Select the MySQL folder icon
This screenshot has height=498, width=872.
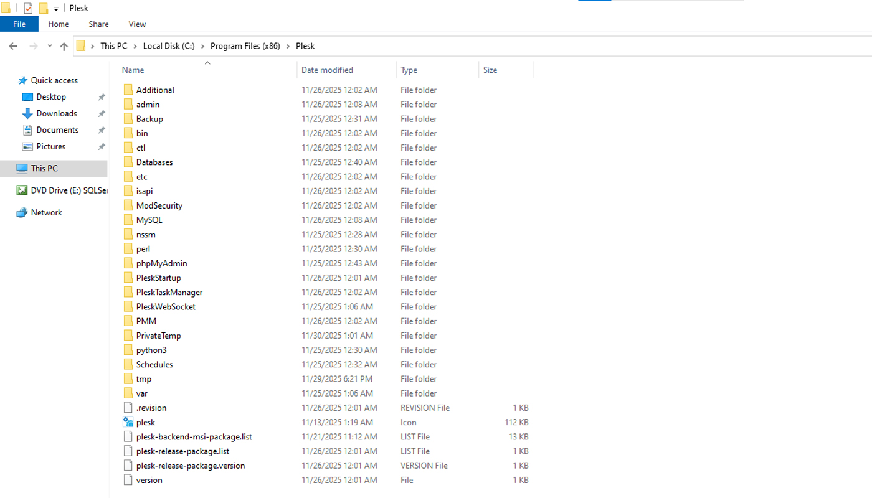point(128,220)
